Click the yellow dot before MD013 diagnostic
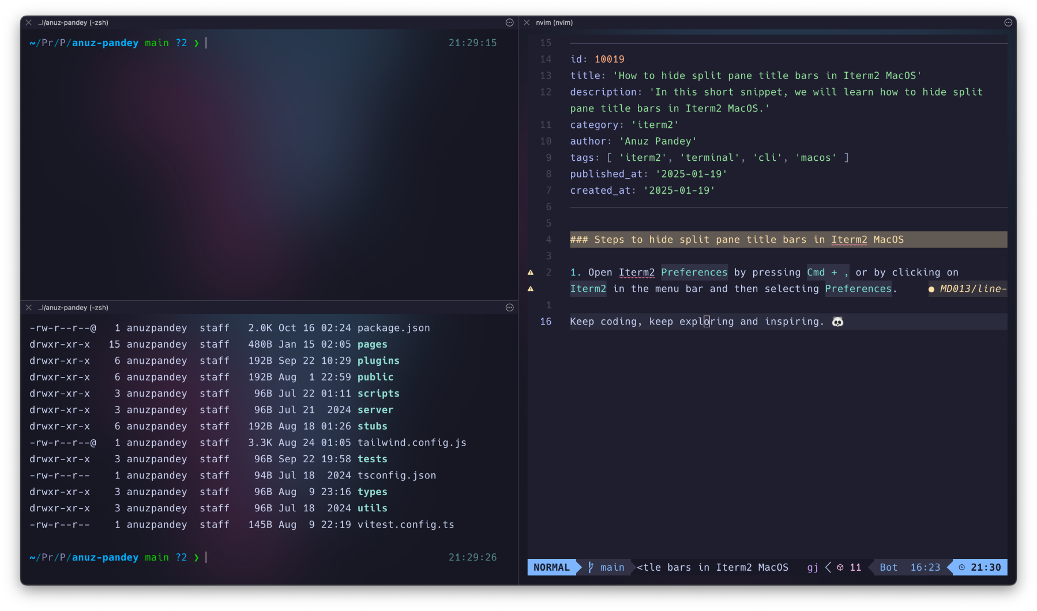Viewport: 1037px width, 611px height. [931, 289]
